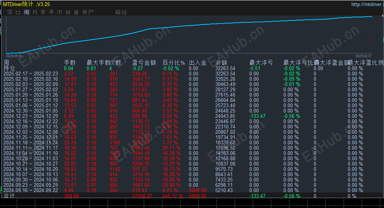384x208 pixels.
Task: Click the 手数 column header
Action: 70,63
